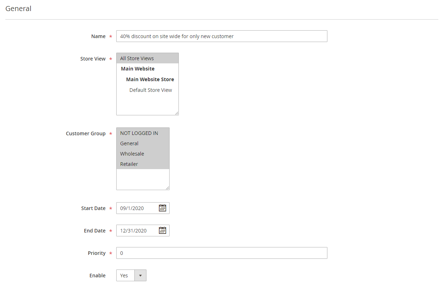Pick Default Store View option
The height and width of the screenshot is (288, 444).
coord(147,90)
